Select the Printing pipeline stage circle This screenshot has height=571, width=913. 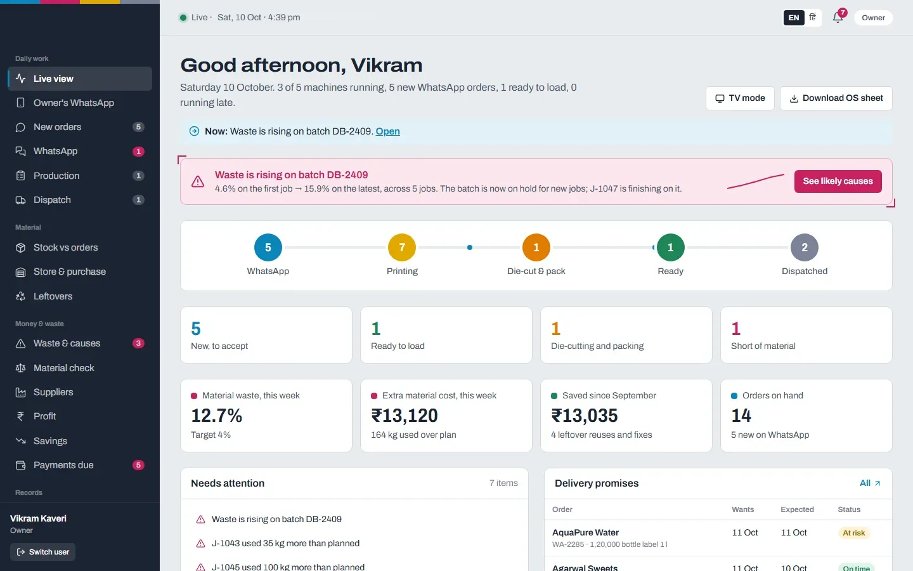402,247
